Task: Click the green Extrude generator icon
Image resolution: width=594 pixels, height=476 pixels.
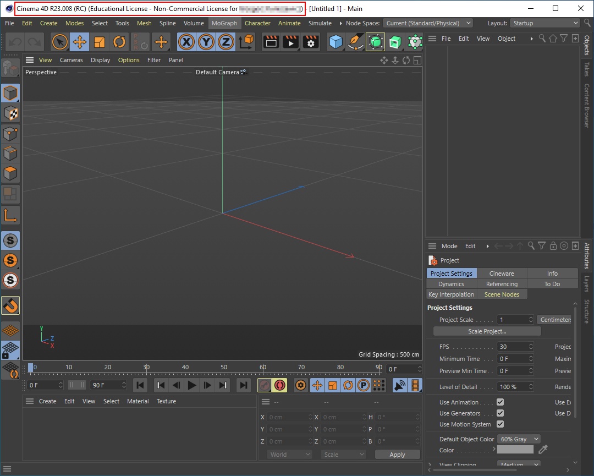Action: point(395,42)
